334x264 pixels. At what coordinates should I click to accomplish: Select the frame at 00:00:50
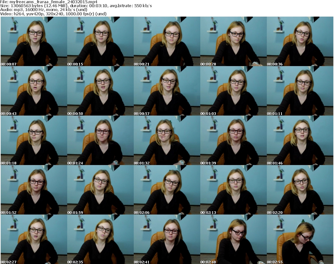100,91
